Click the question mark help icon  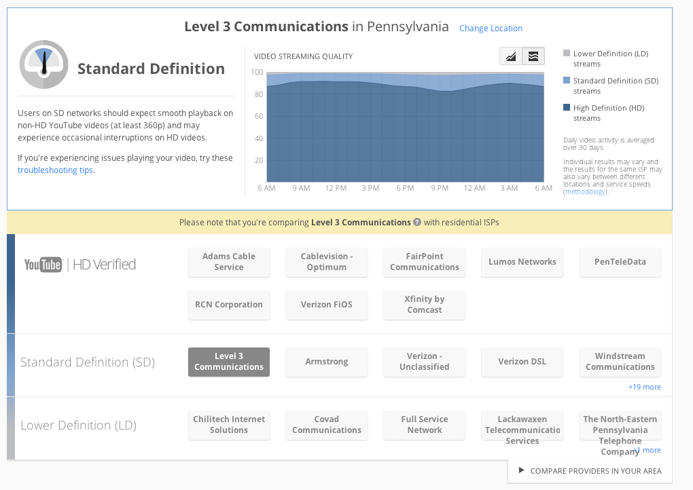click(417, 222)
